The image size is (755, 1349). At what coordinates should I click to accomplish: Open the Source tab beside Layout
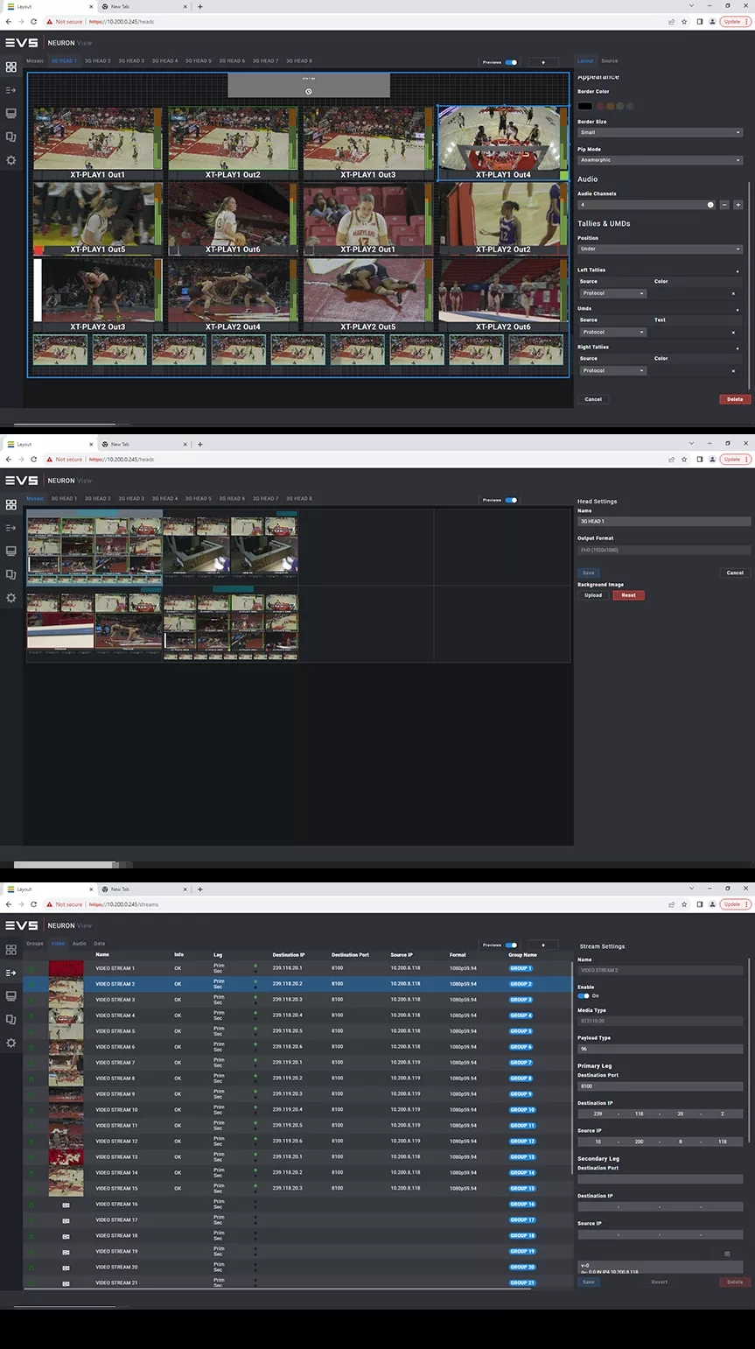click(609, 61)
